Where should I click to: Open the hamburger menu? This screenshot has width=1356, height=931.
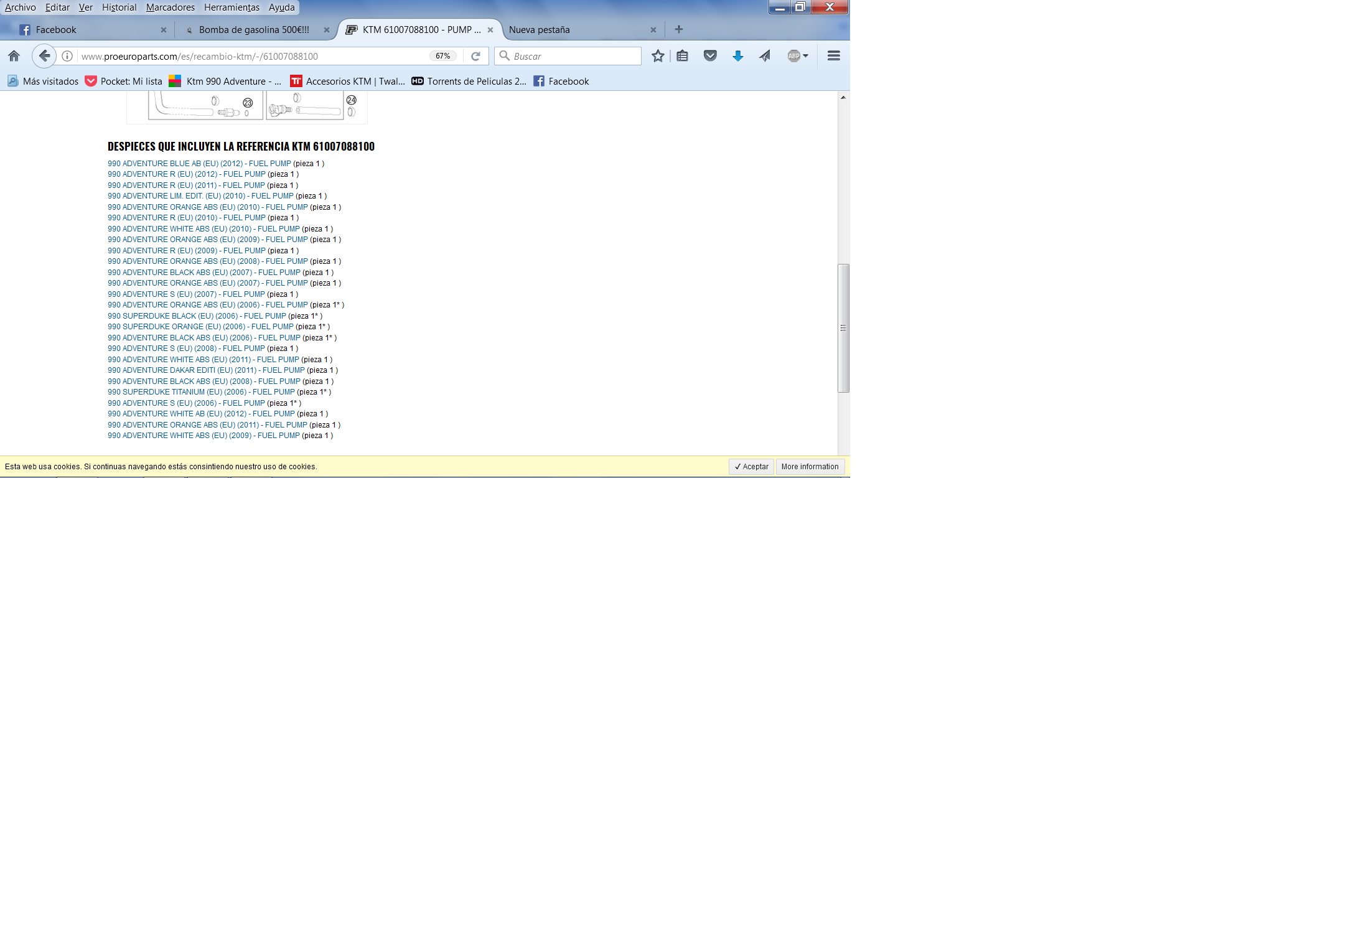point(834,56)
